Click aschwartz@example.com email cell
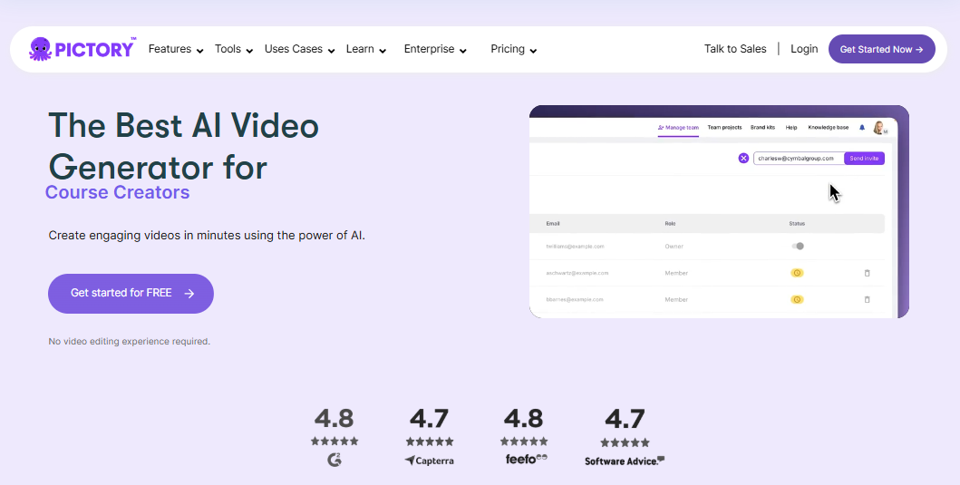Screen dimensions: 960x485 click(577, 273)
